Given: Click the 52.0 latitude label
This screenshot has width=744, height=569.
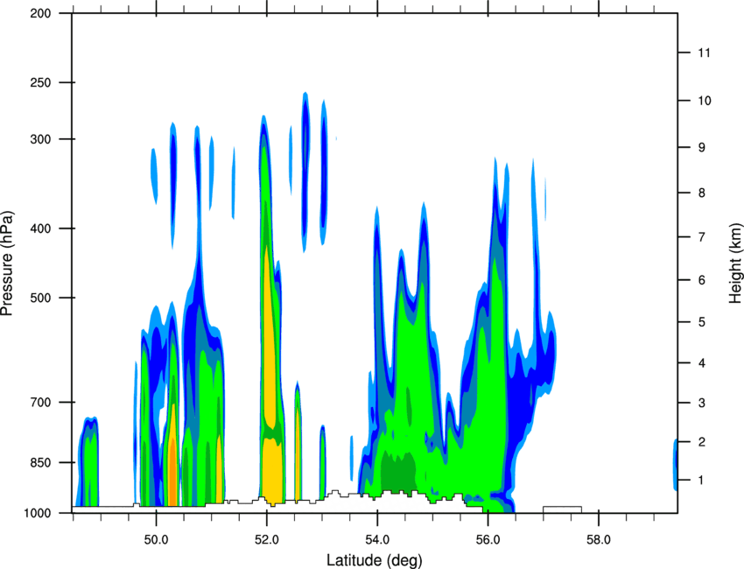Looking at the screenshot, I should [x=267, y=540].
